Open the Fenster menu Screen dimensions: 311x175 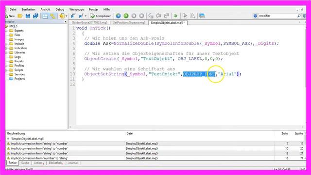tap(93, 9)
